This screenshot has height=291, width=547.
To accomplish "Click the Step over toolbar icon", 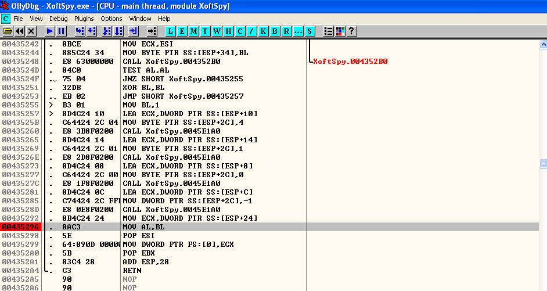I will pos(92,31).
